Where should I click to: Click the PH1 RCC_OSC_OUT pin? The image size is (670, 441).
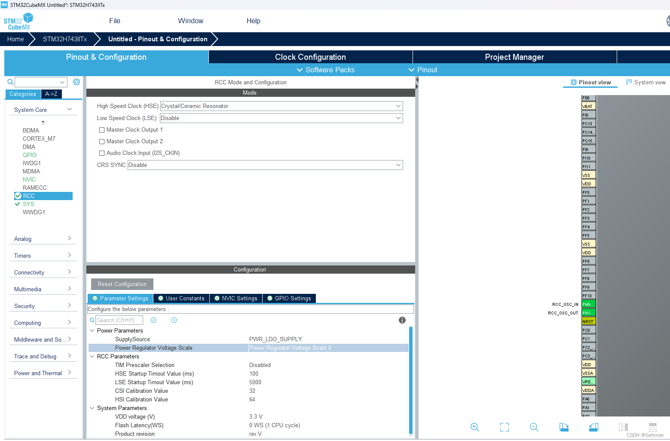(x=588, y=313)
